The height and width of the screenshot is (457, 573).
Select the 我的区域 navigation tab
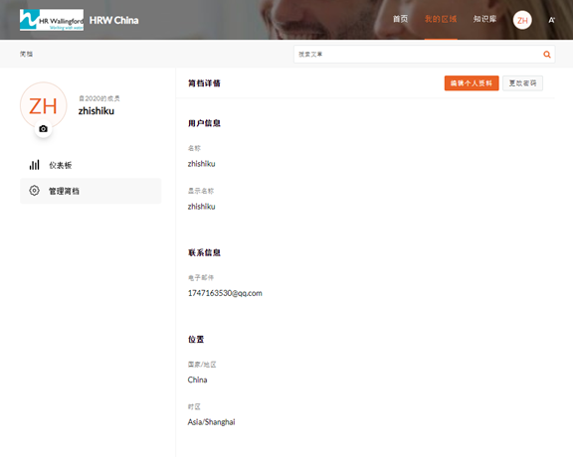click(441, 19)
